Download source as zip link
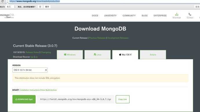The width and height of the screenshot is (200, 112). coord(36,57)
